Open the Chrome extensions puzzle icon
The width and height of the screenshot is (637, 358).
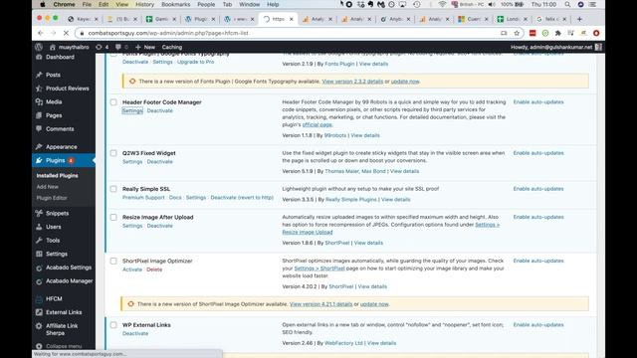tap(557, 33)
